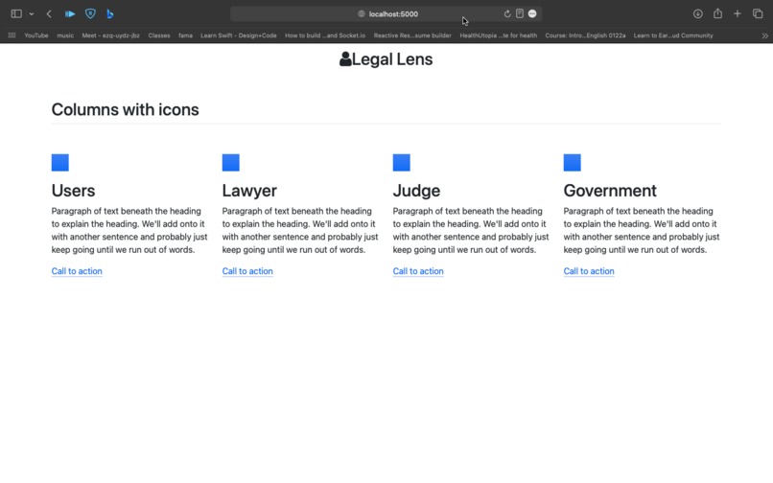Click the paragraph text under Judge
773x483 pixels.
coord(471,230)
